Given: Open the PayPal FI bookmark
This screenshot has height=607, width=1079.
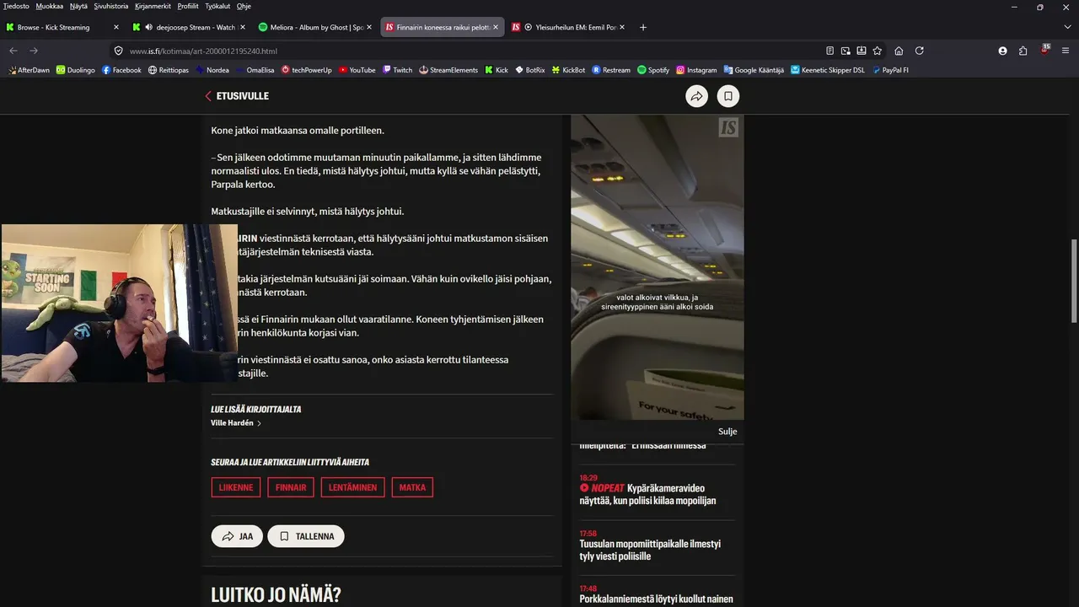Looking at the screenshot, I should 890,70.
